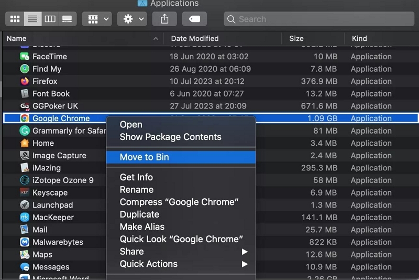Click the 1.09 GB size of Google Chrome
This screenshot has height=280, width=419.
coord(322,119)
